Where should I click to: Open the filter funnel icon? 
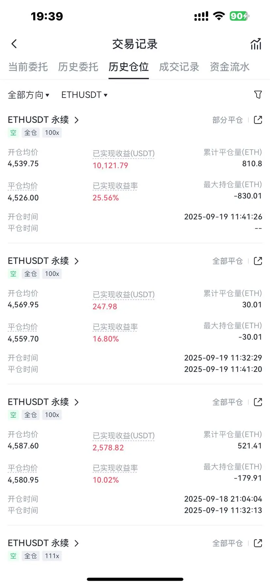tap(258, 95)
